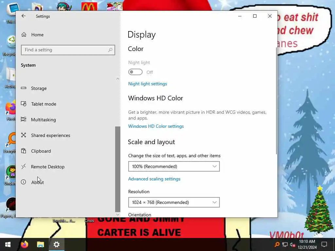Click sidebar scroll up arrow
Viewport: 335px width, 251px height.
pyautogui.click(x=118, y=79)
